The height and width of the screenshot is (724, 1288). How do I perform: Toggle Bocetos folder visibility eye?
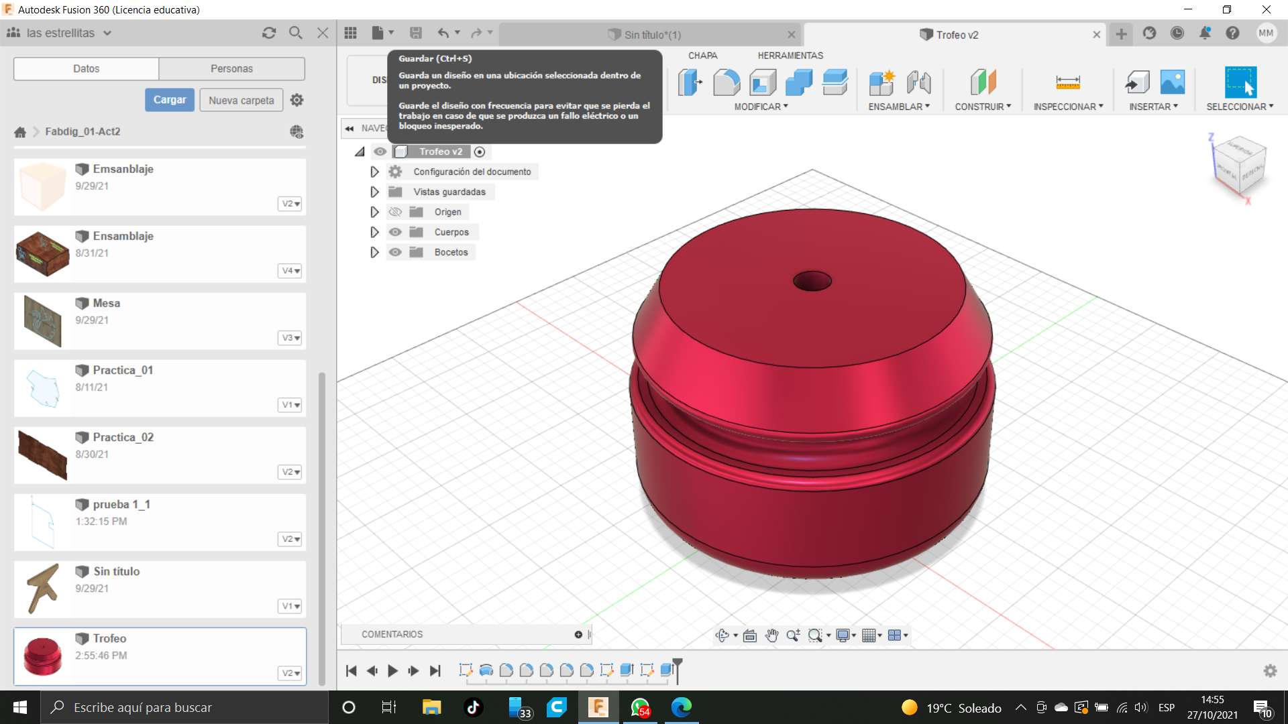395,252
